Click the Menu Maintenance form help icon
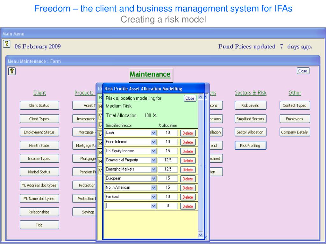 (12, 71)
